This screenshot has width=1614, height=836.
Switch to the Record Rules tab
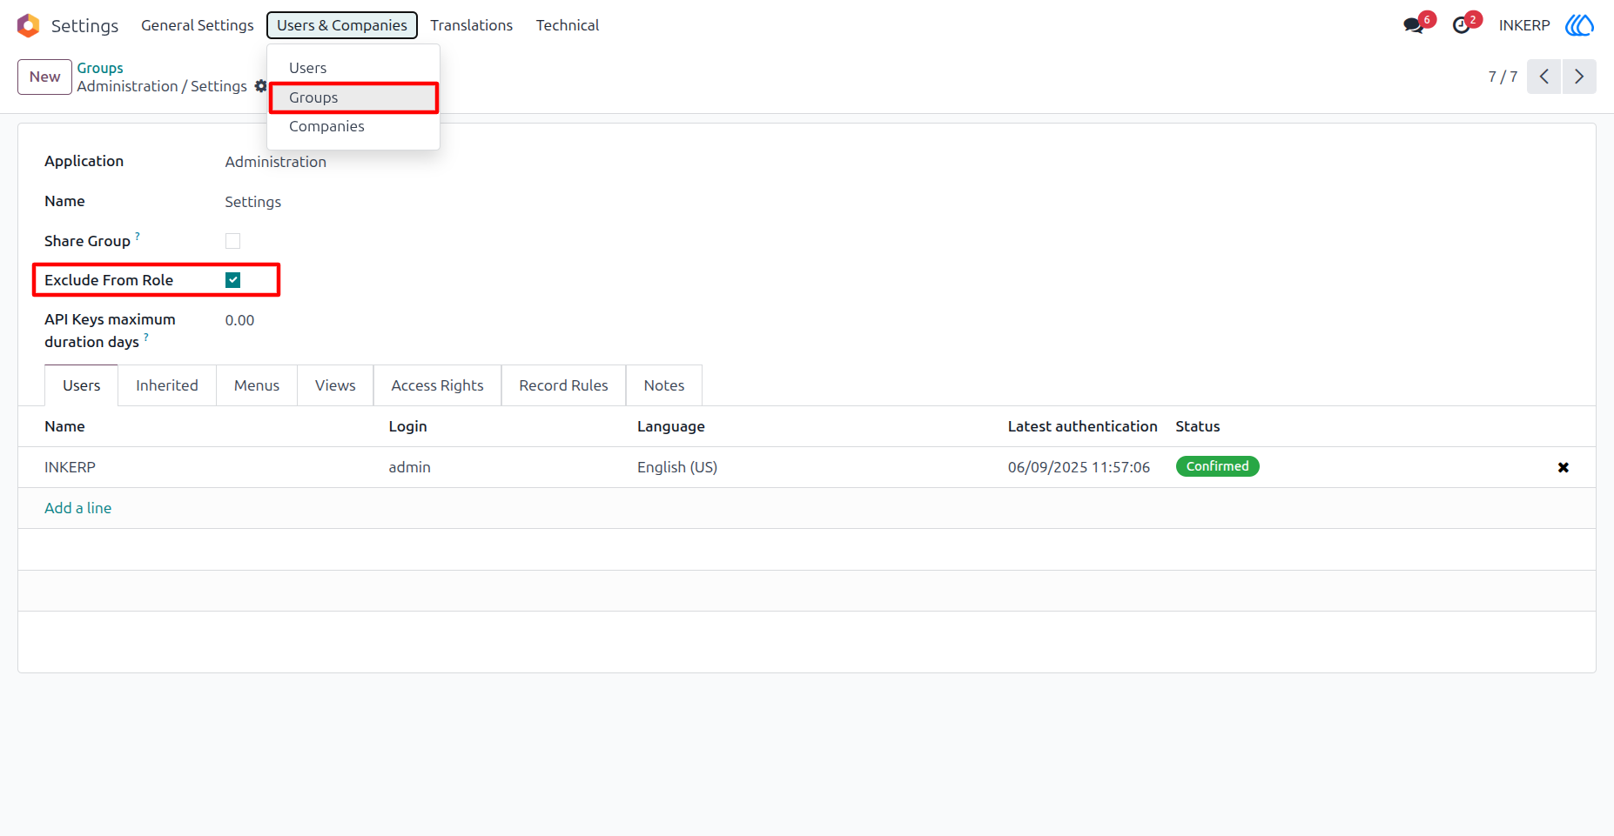click(563, 385)
